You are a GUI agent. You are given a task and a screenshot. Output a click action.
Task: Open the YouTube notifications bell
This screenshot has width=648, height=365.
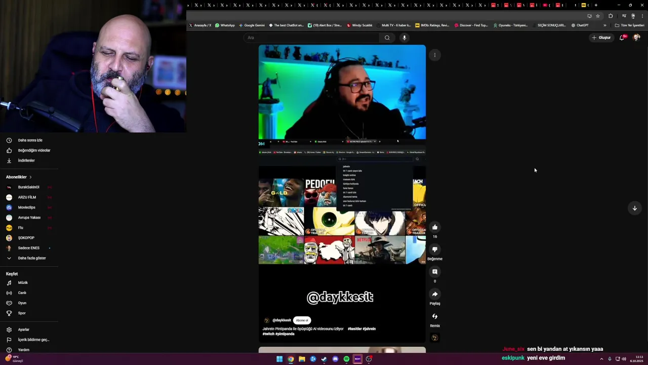[622, 38]
